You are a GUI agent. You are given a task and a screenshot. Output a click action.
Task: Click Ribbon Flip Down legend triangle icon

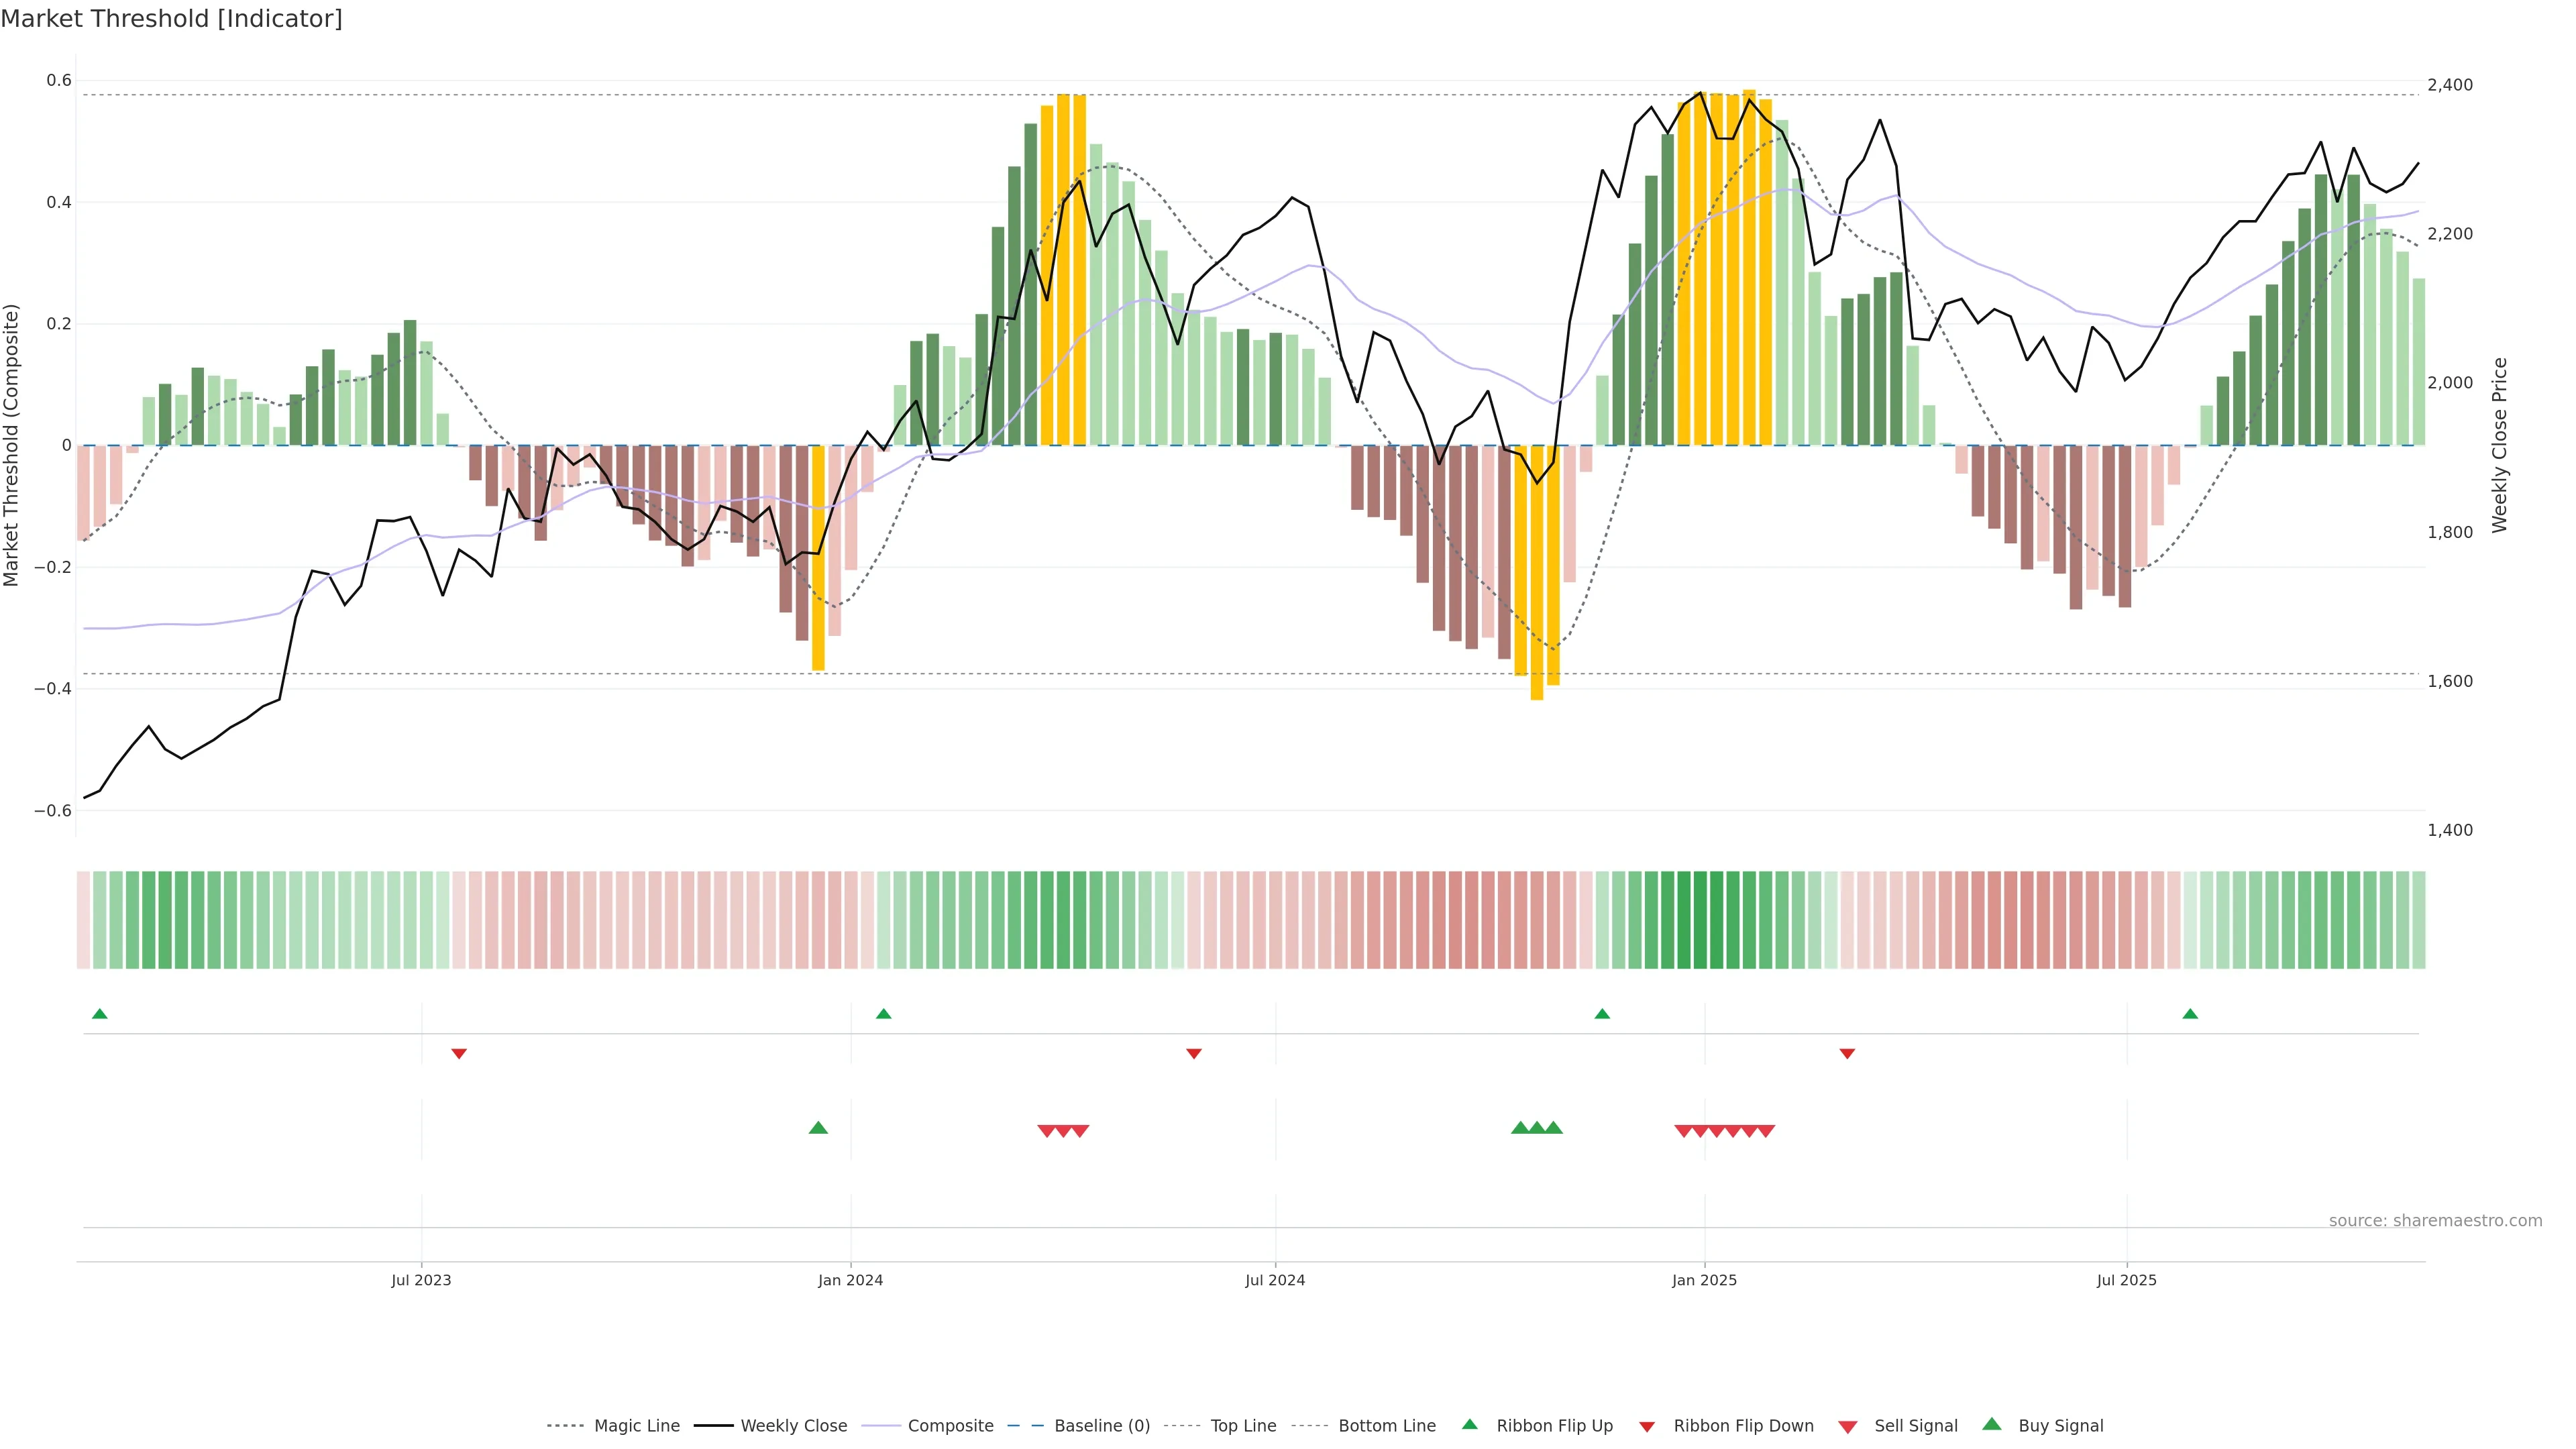click(1647, 1427)
